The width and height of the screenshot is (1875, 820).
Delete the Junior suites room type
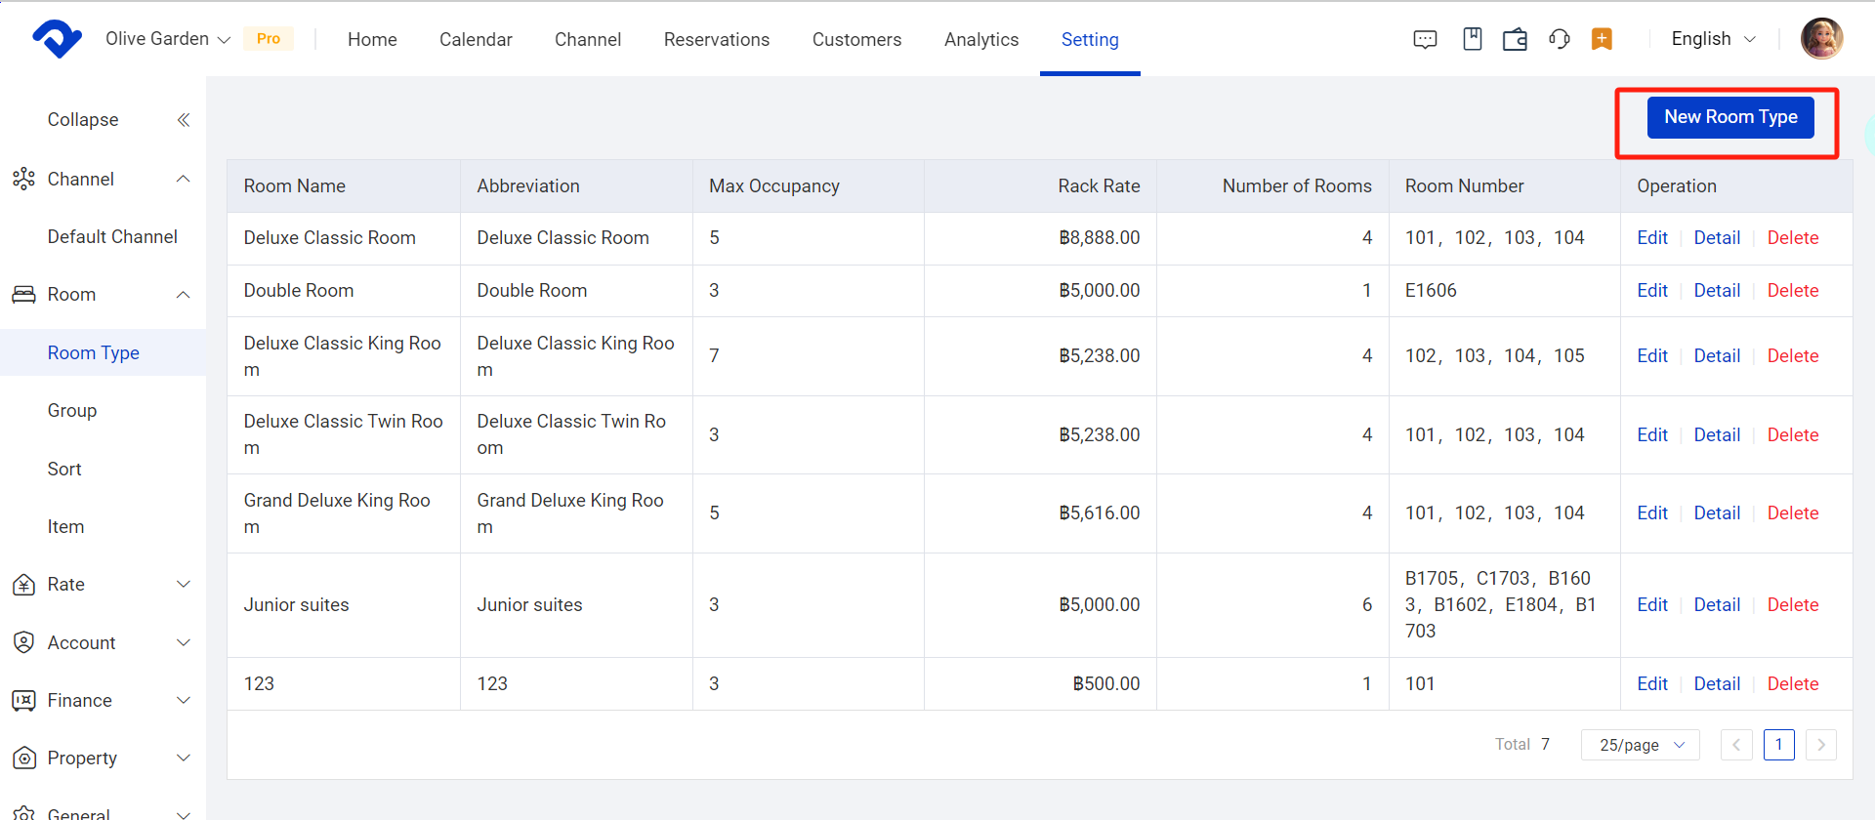[1792, 605]
